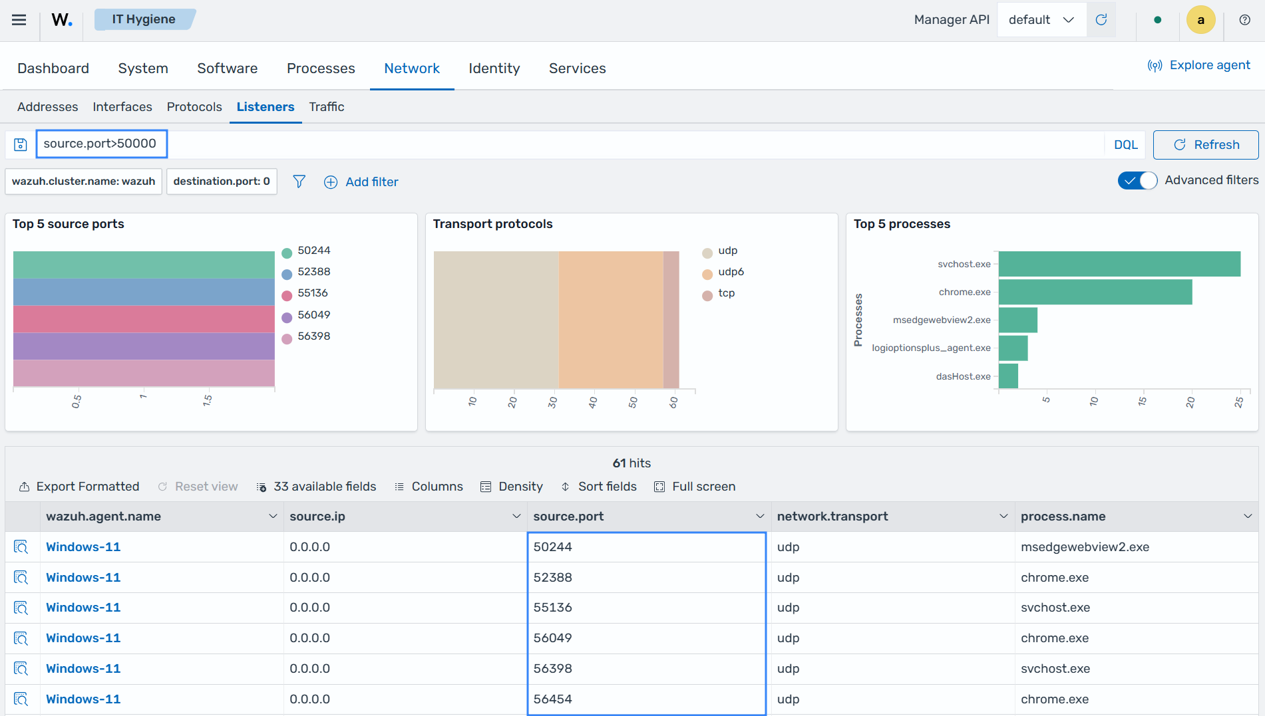
Task: Toggle the udp6 legend item
Action: pyautogui.click(x=723, y=272)
